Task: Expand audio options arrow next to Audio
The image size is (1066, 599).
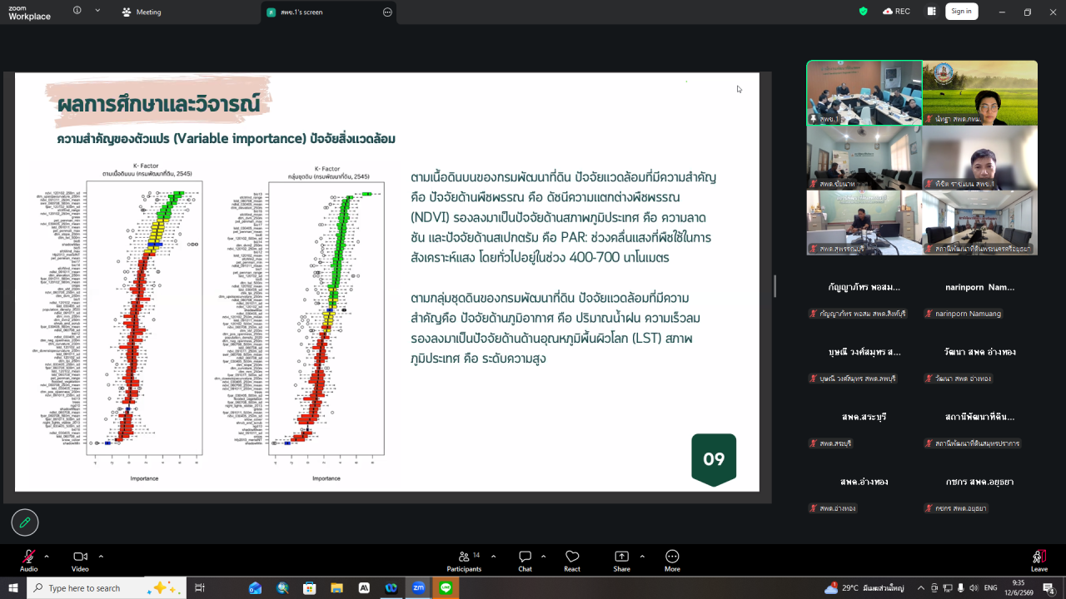Action: pyautogui.click(x=47, y=556)
